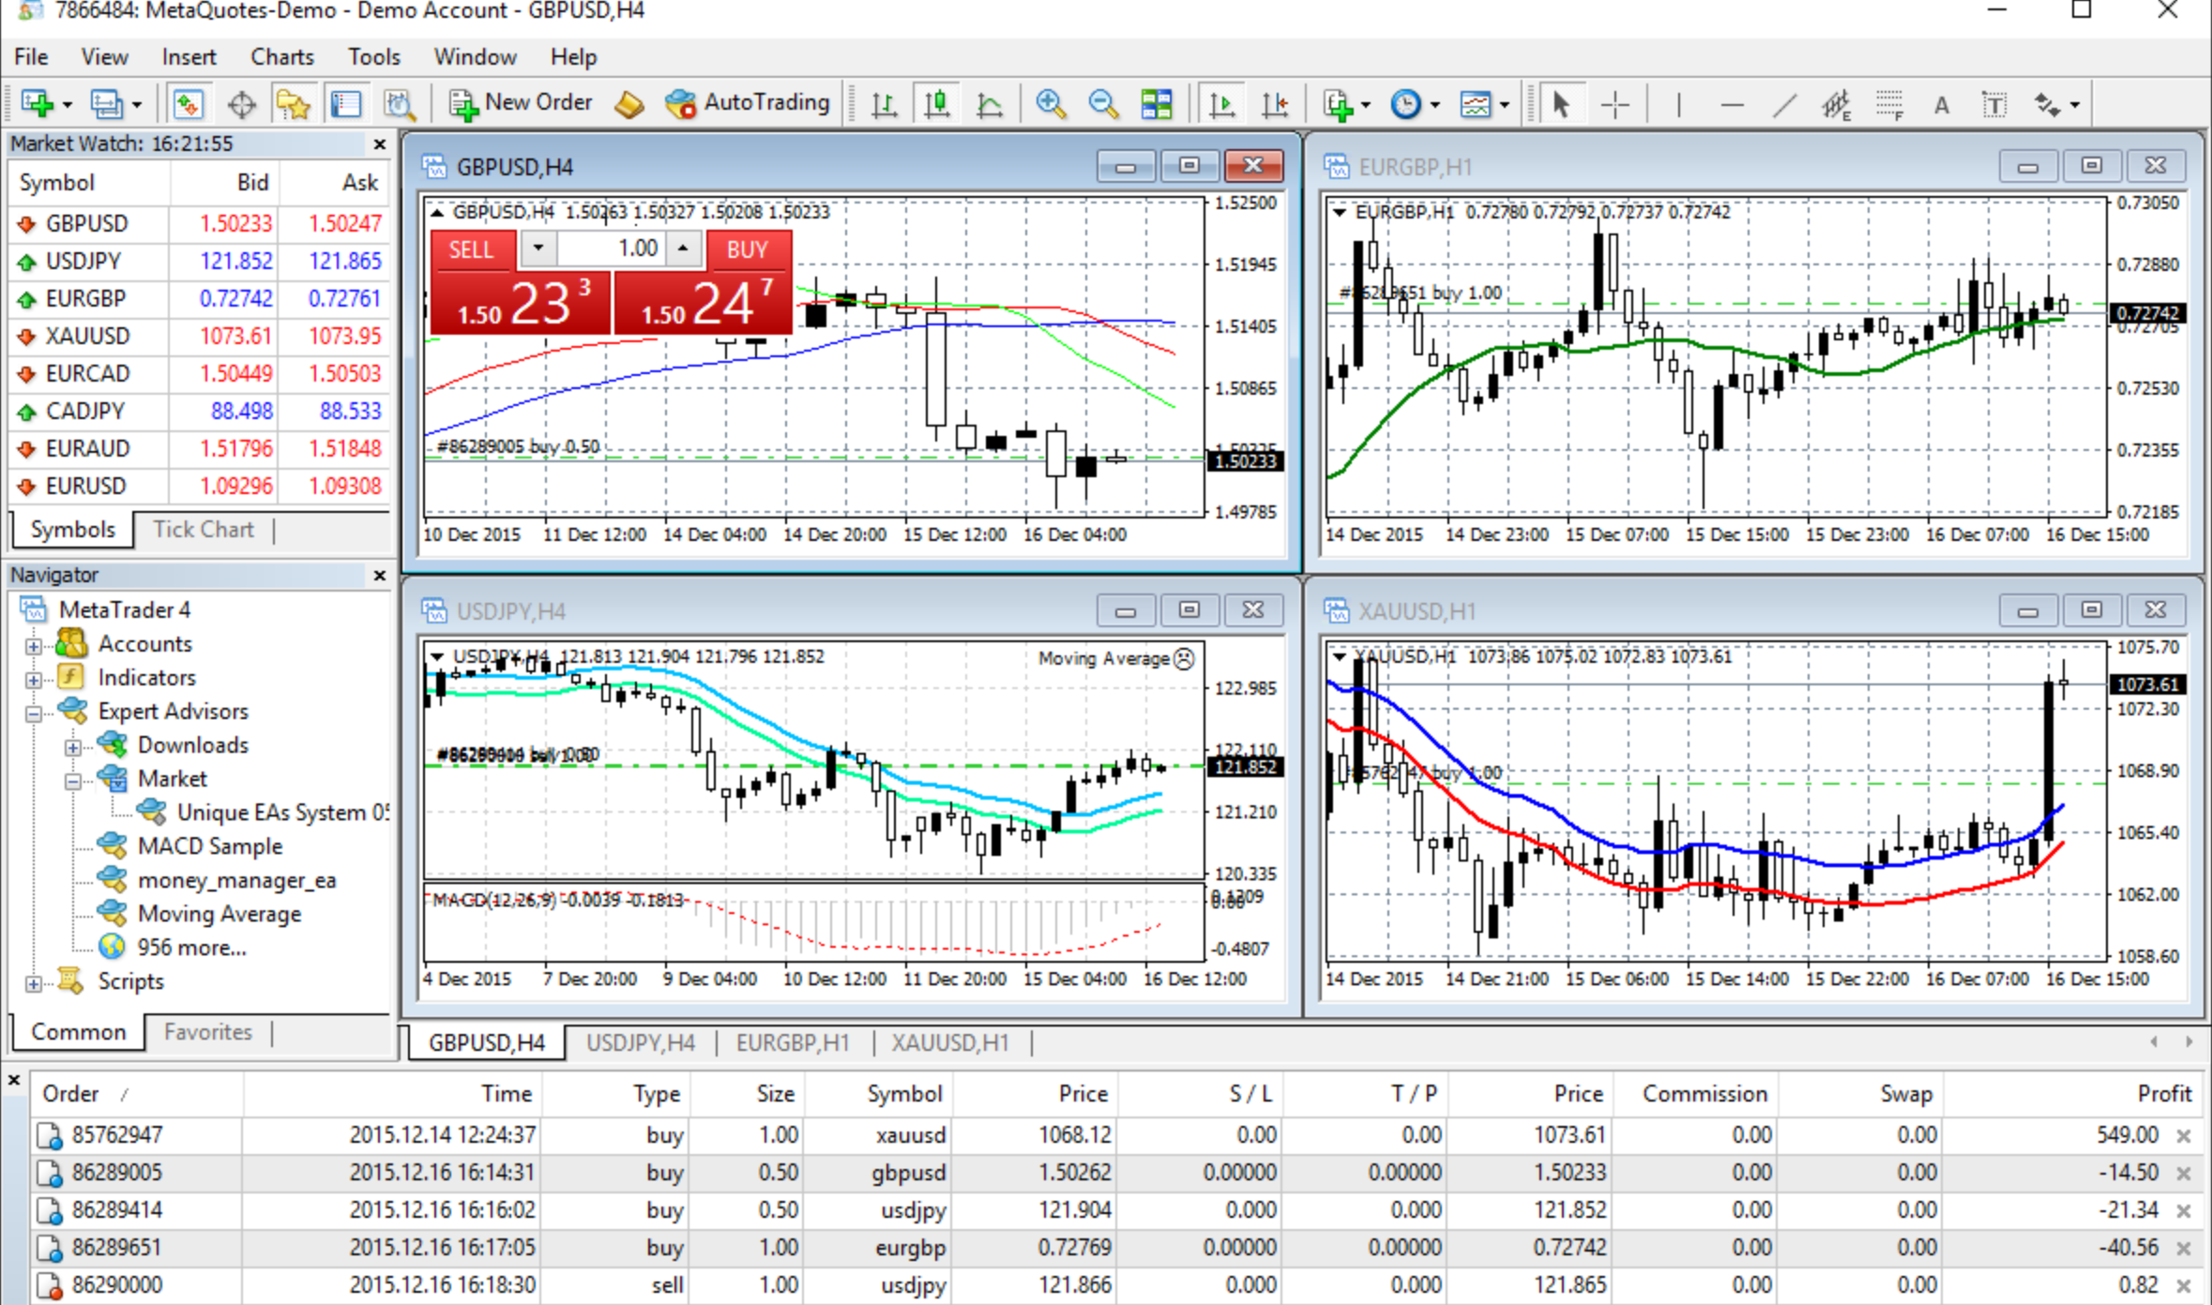Expand the Indicators tree node

click(34, 680)
